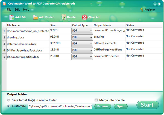Click the File Name column header
Screen dimensions: 164x115
point(28,25)
